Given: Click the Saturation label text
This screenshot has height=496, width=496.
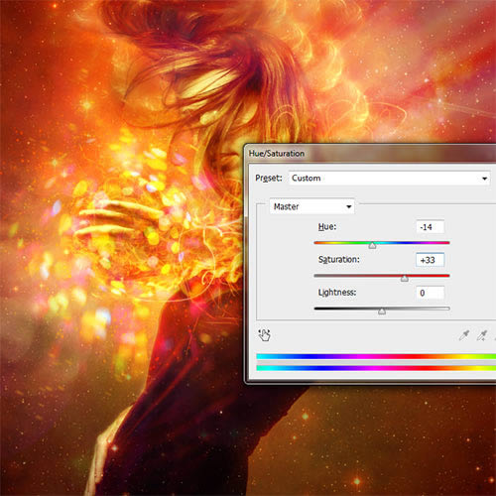Looking at the screenshot, I should tap(338, 259).
